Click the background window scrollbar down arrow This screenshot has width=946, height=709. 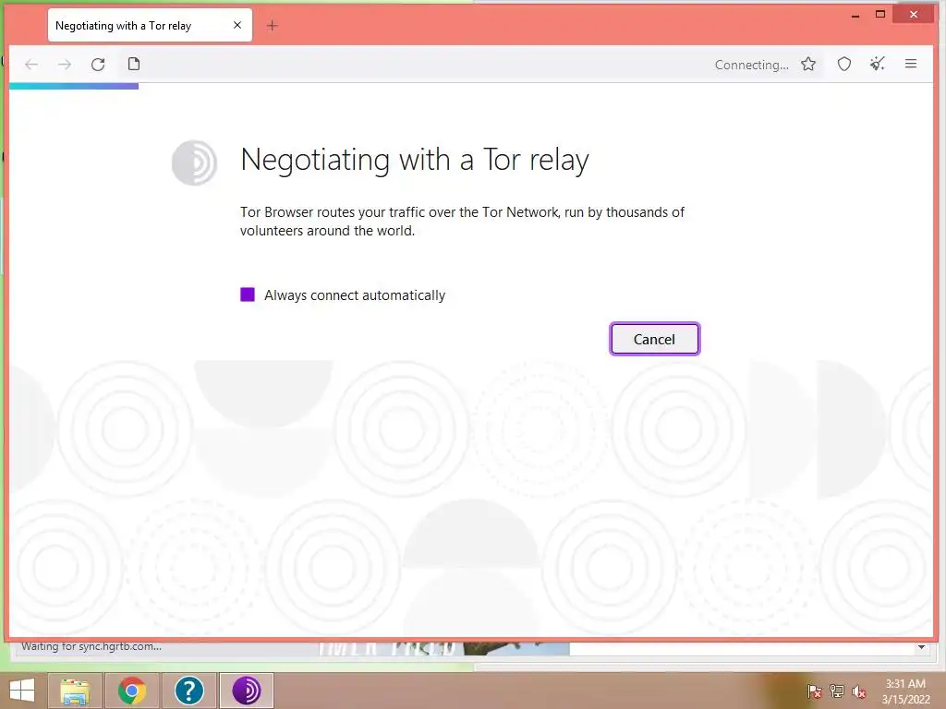pos(921,647)
